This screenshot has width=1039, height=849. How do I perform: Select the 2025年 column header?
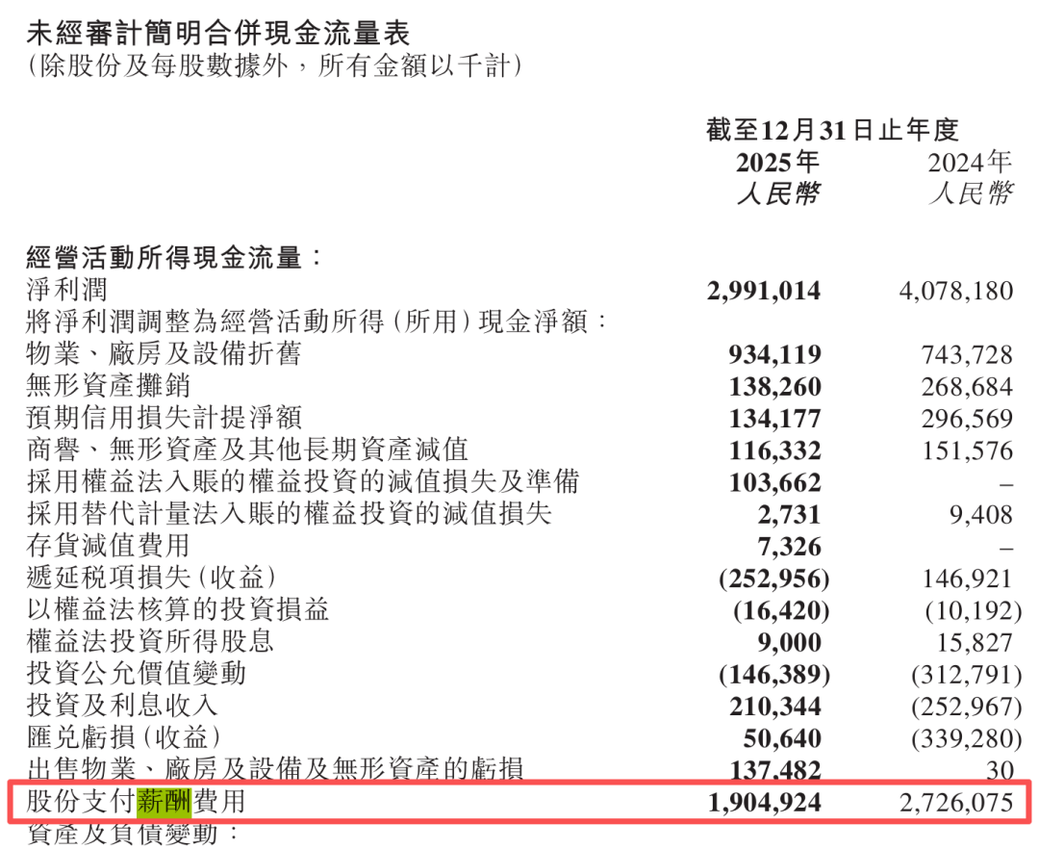(x=777, y=162)
